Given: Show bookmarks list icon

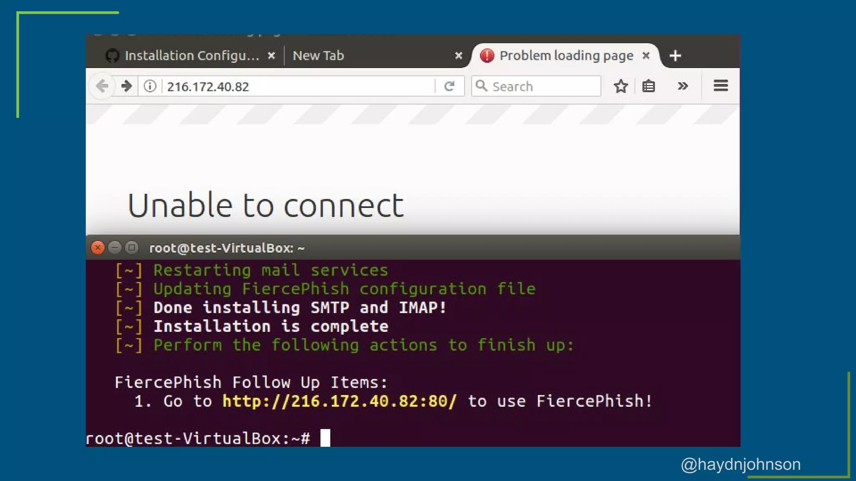Looking at the screenshot, I should 648,86.
